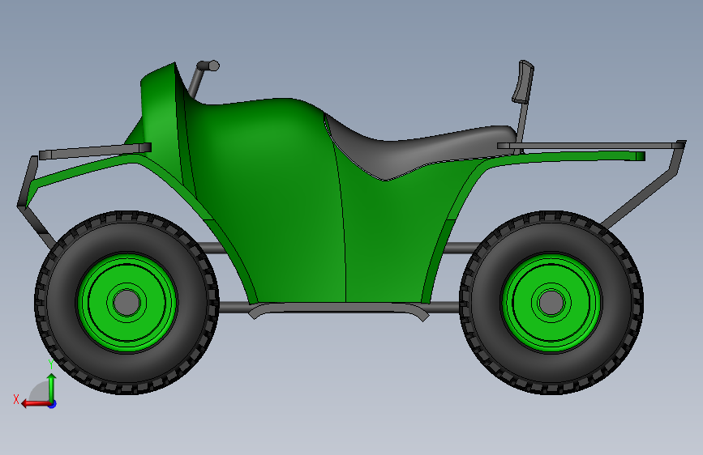The height and width of the screenshot is (455, 703).
Task: Select the front cargo rack bar
Action: pos(95,151)
